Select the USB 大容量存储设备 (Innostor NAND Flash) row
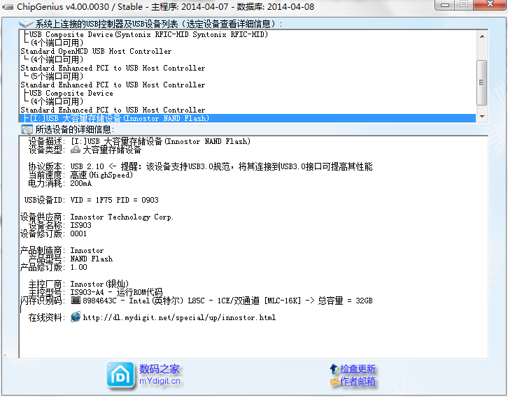Viewport: 508px width, 397px height. pos(248,118)
